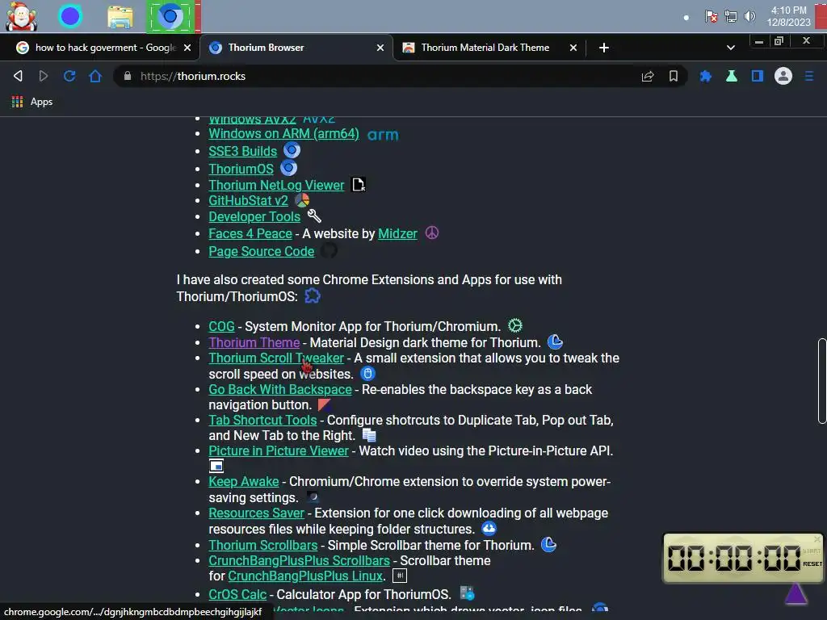Open the Developer Tools link

pos(254,216)
